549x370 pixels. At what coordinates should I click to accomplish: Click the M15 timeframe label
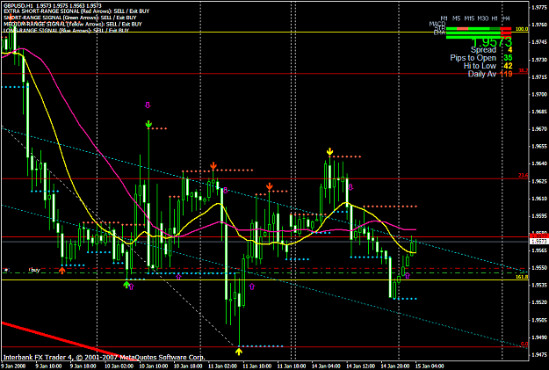pyautogui.click(x=469, y=18)
